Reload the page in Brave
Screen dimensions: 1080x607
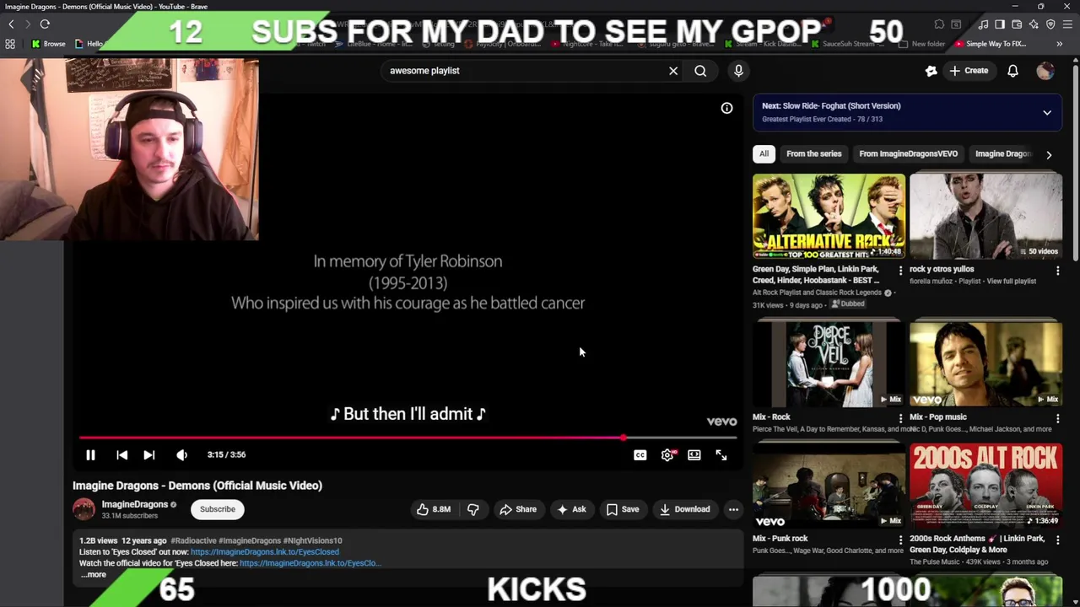[45, 24]
